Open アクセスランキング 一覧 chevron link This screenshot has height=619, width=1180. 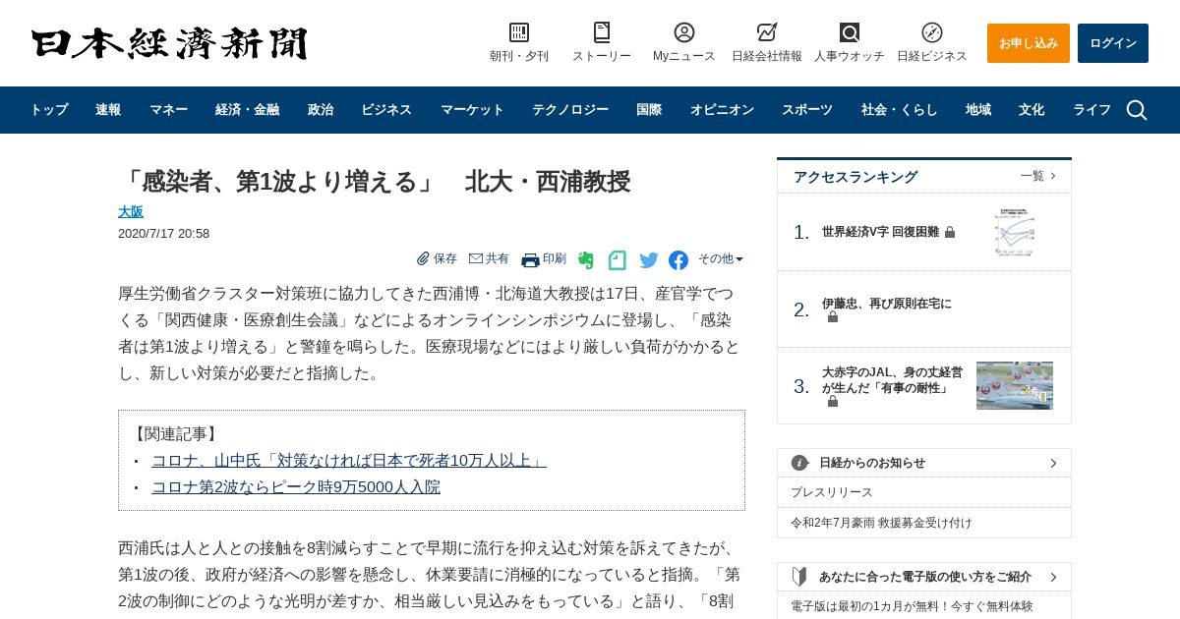1038,176
